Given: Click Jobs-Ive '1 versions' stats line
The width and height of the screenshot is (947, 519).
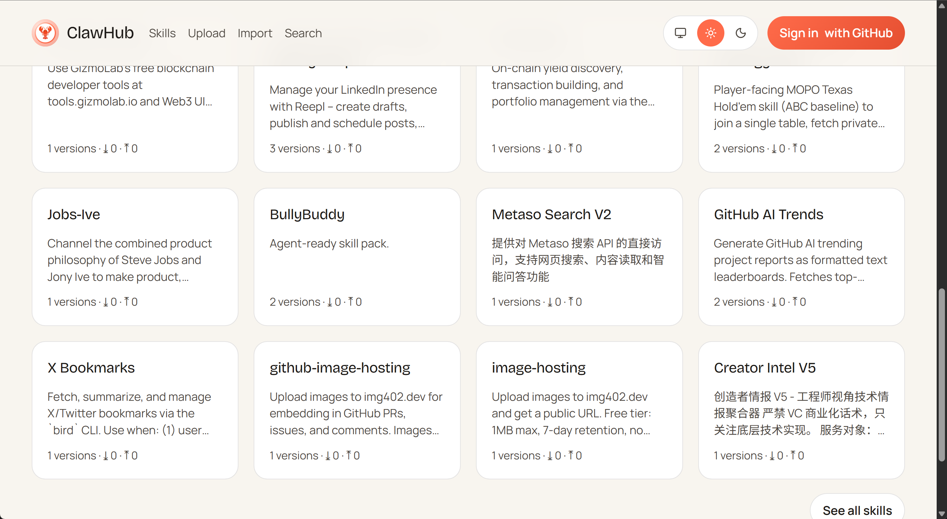Looking at the screenshot, I should pyautogui.click(x=92, y=302).
